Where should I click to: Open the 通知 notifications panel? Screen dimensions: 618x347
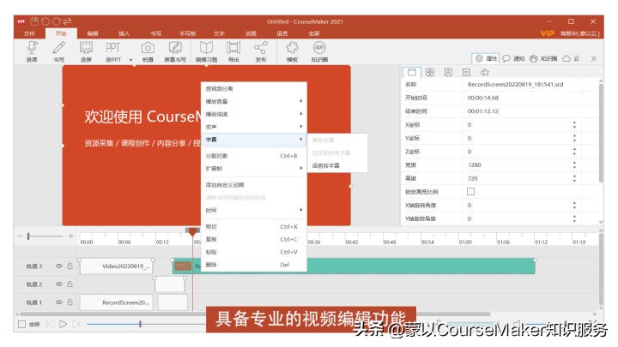click(x=513, y=58)
